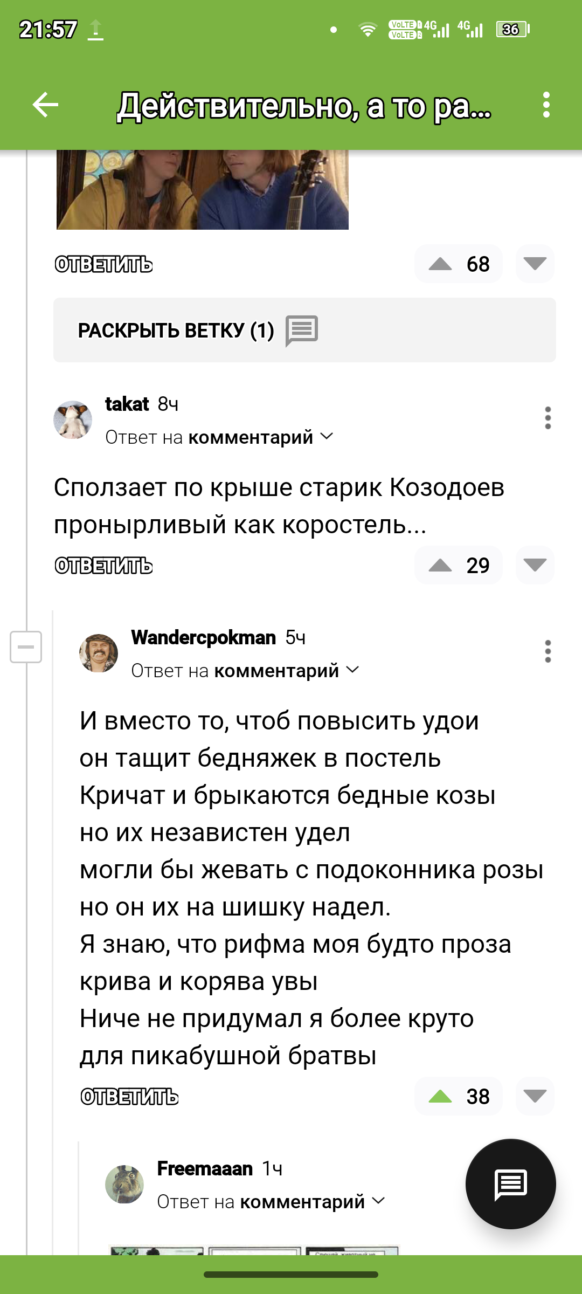Open options menu for takat's comment

pyautogui.click(x=548, y=418)
